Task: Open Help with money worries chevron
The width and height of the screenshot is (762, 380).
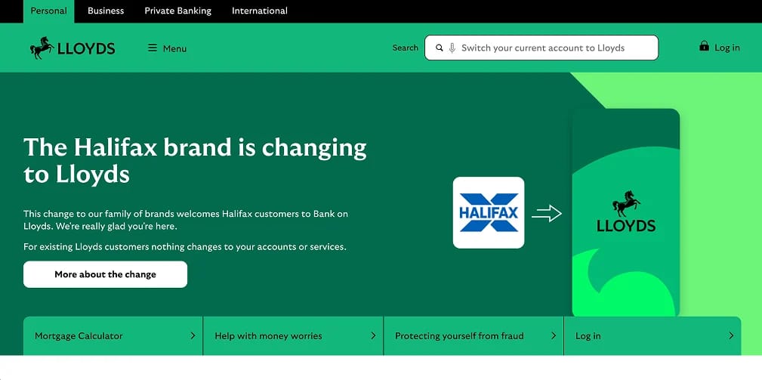Action: 373,335
